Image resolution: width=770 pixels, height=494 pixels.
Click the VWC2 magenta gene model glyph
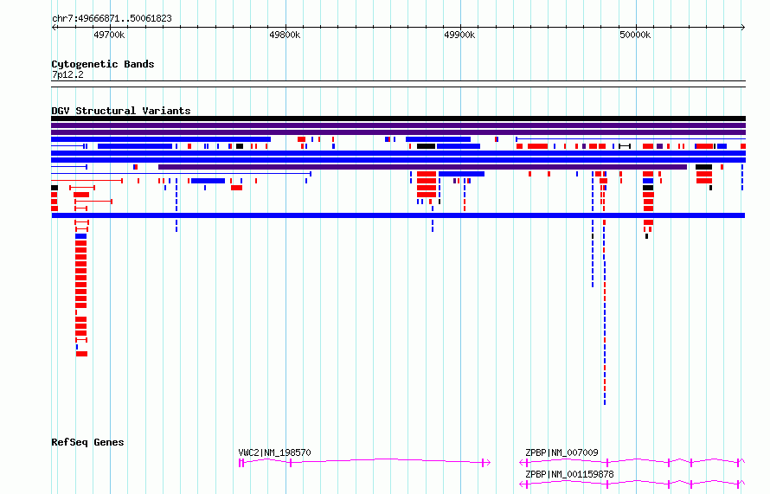[364, 462]
